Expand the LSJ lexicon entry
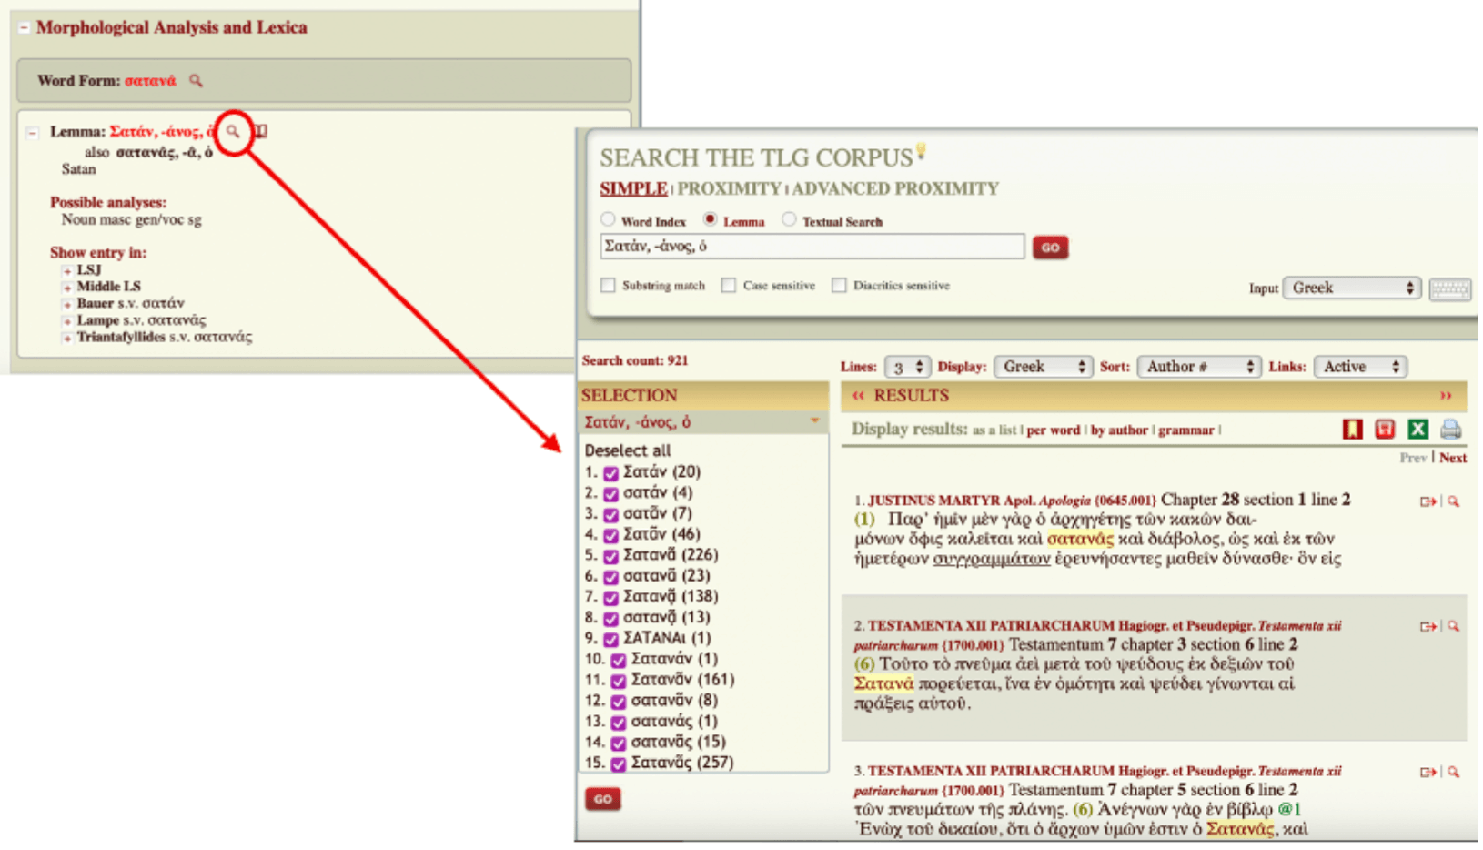 coord(67,271)
